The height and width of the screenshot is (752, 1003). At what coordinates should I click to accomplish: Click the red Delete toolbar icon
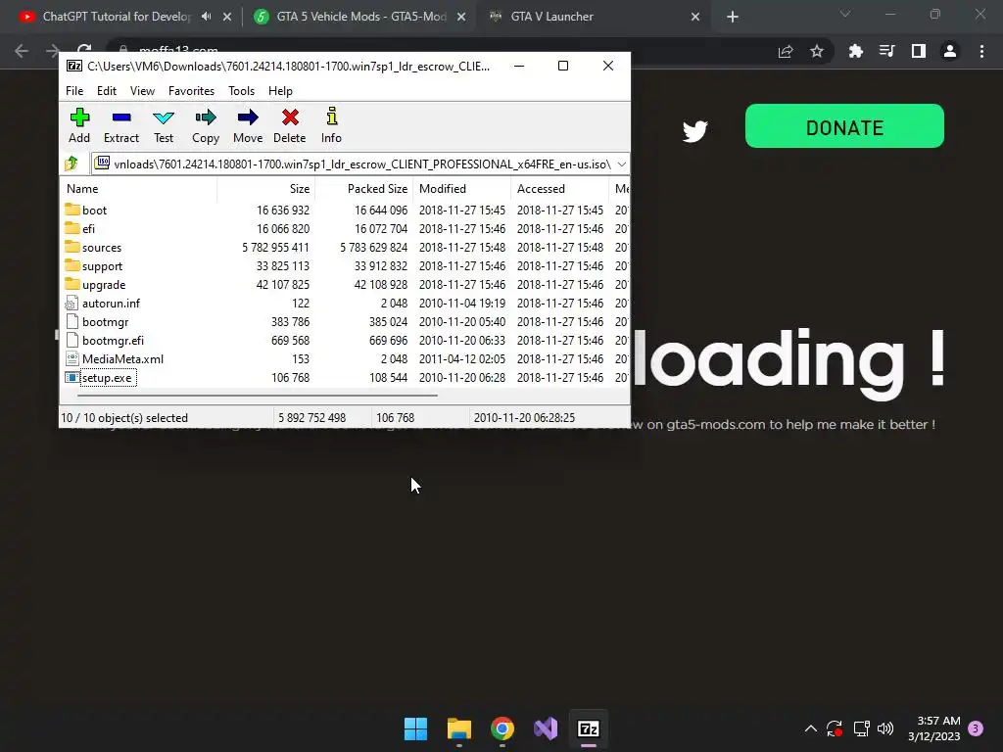pos(290,125)
